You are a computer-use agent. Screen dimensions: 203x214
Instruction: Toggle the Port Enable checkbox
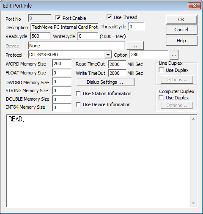58,18
